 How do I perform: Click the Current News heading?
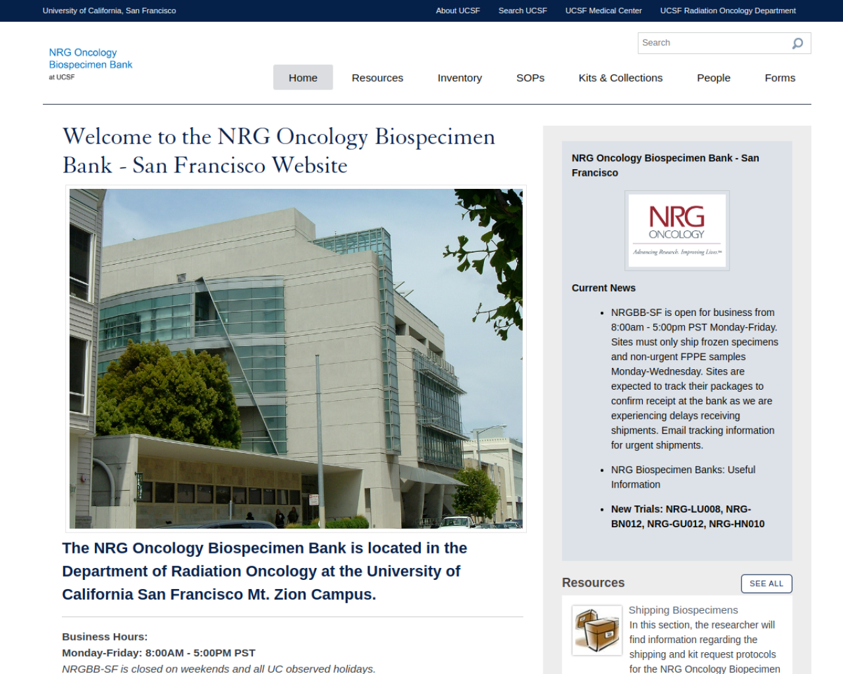click(x=603, y=288)
